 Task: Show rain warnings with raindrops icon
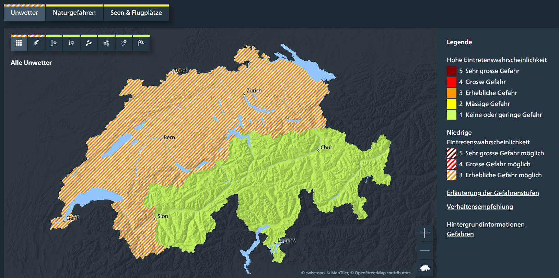(89, 43)
